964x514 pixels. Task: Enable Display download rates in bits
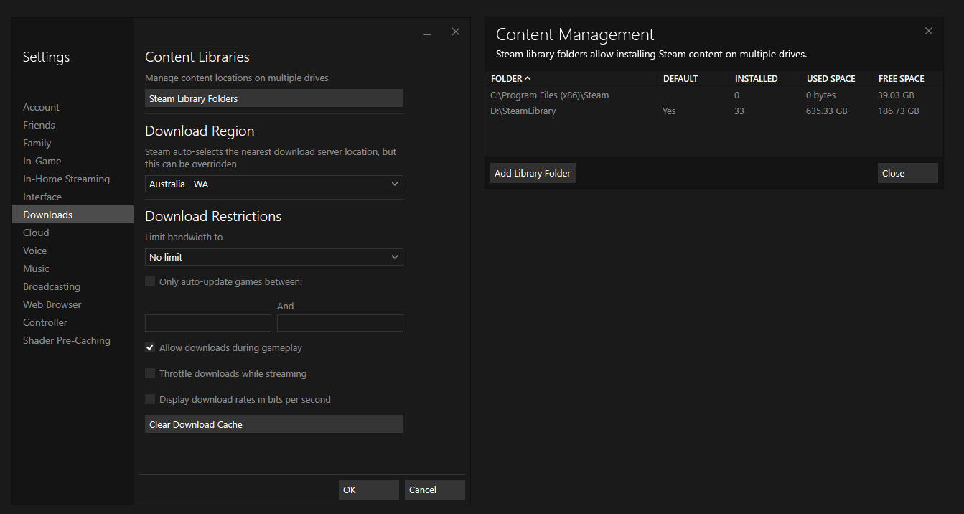point(150,399)
